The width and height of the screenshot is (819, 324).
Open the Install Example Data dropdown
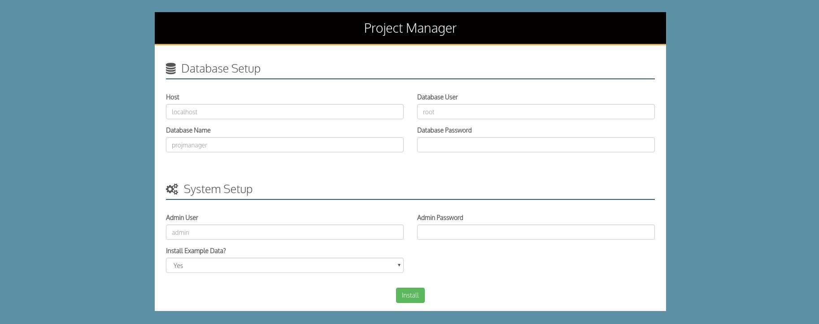pyautogui.click(x=284, y=265)
